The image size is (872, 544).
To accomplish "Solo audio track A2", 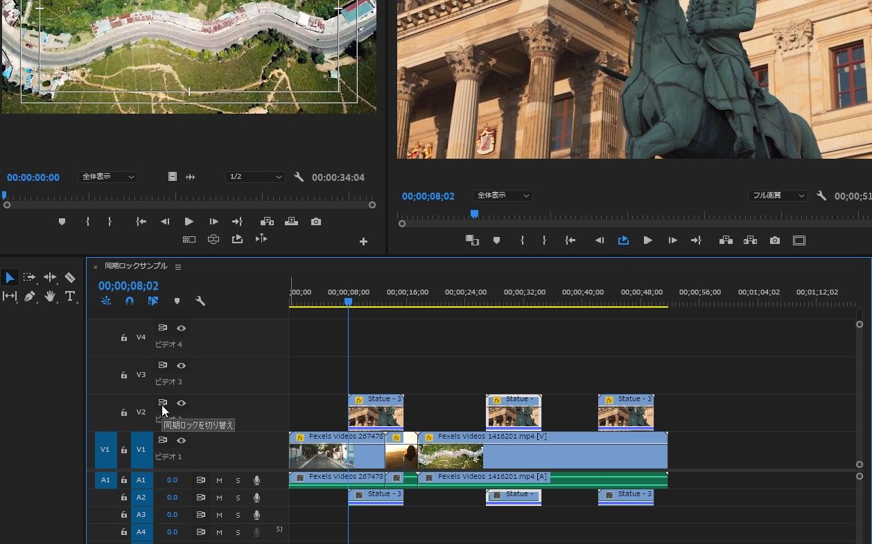I will click(x=238, y=497).
